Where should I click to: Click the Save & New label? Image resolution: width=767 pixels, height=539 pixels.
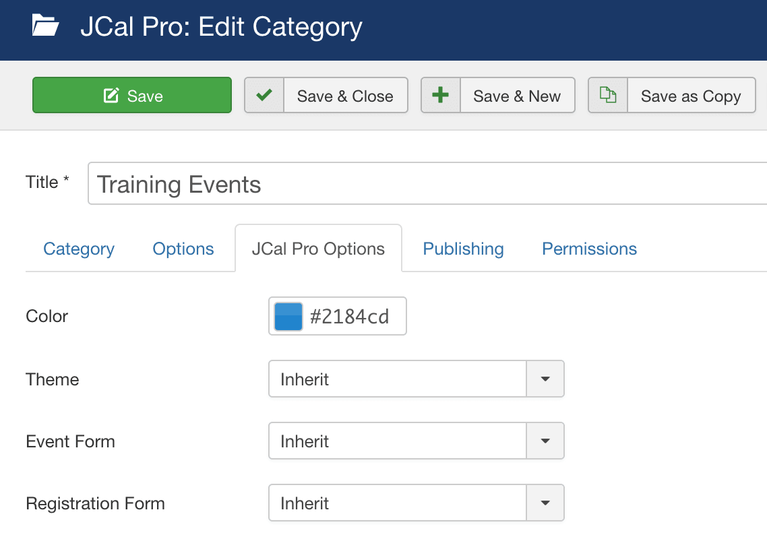[x=517, y=96]
